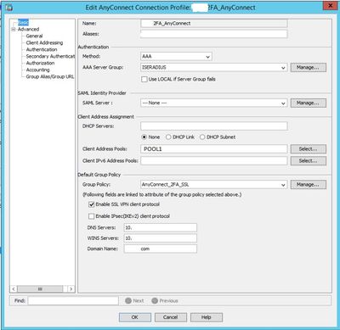The image size is (340, 330).
Task: Enable Use LOCAL if Server Group fails
Action: [144, 79]
